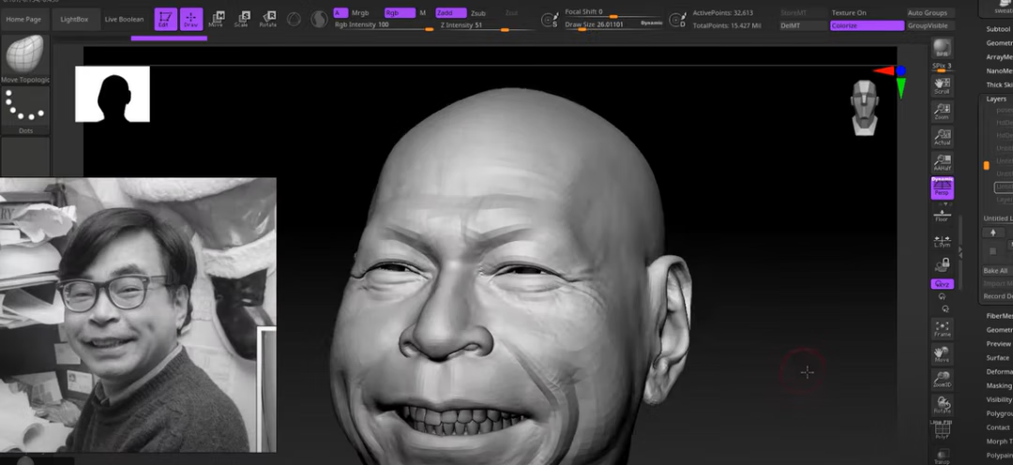This screenshot has width=1013, height=465.
Task: Toggle the PolyF polyframe icon
Action: [942, 430]
